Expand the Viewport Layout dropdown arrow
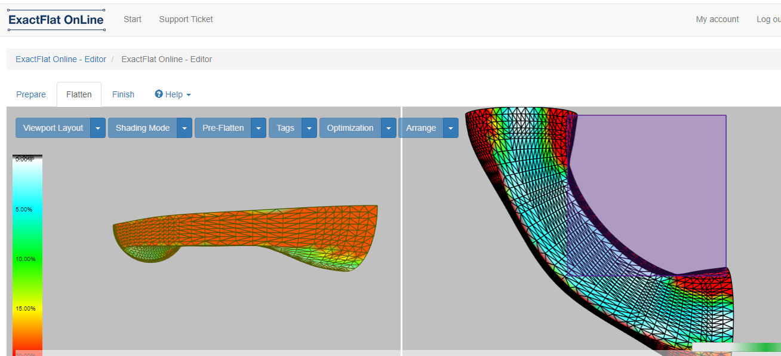The image size is (781, 356). (x=98, y=128)
